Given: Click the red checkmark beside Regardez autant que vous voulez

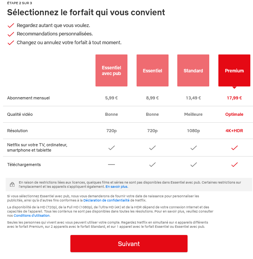Looking at the screenshot, I should (x=11, y=26).
